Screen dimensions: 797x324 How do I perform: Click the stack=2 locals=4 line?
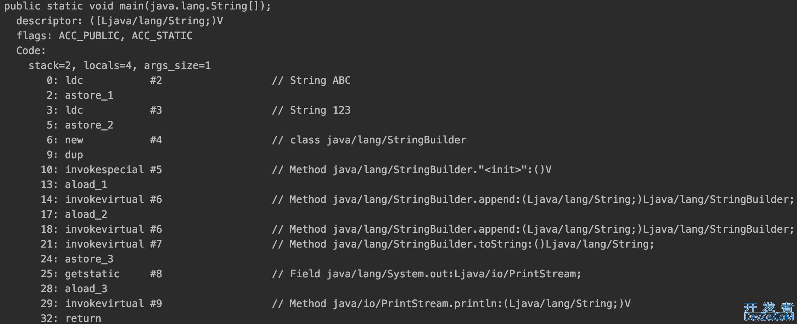tap(119, 66)
